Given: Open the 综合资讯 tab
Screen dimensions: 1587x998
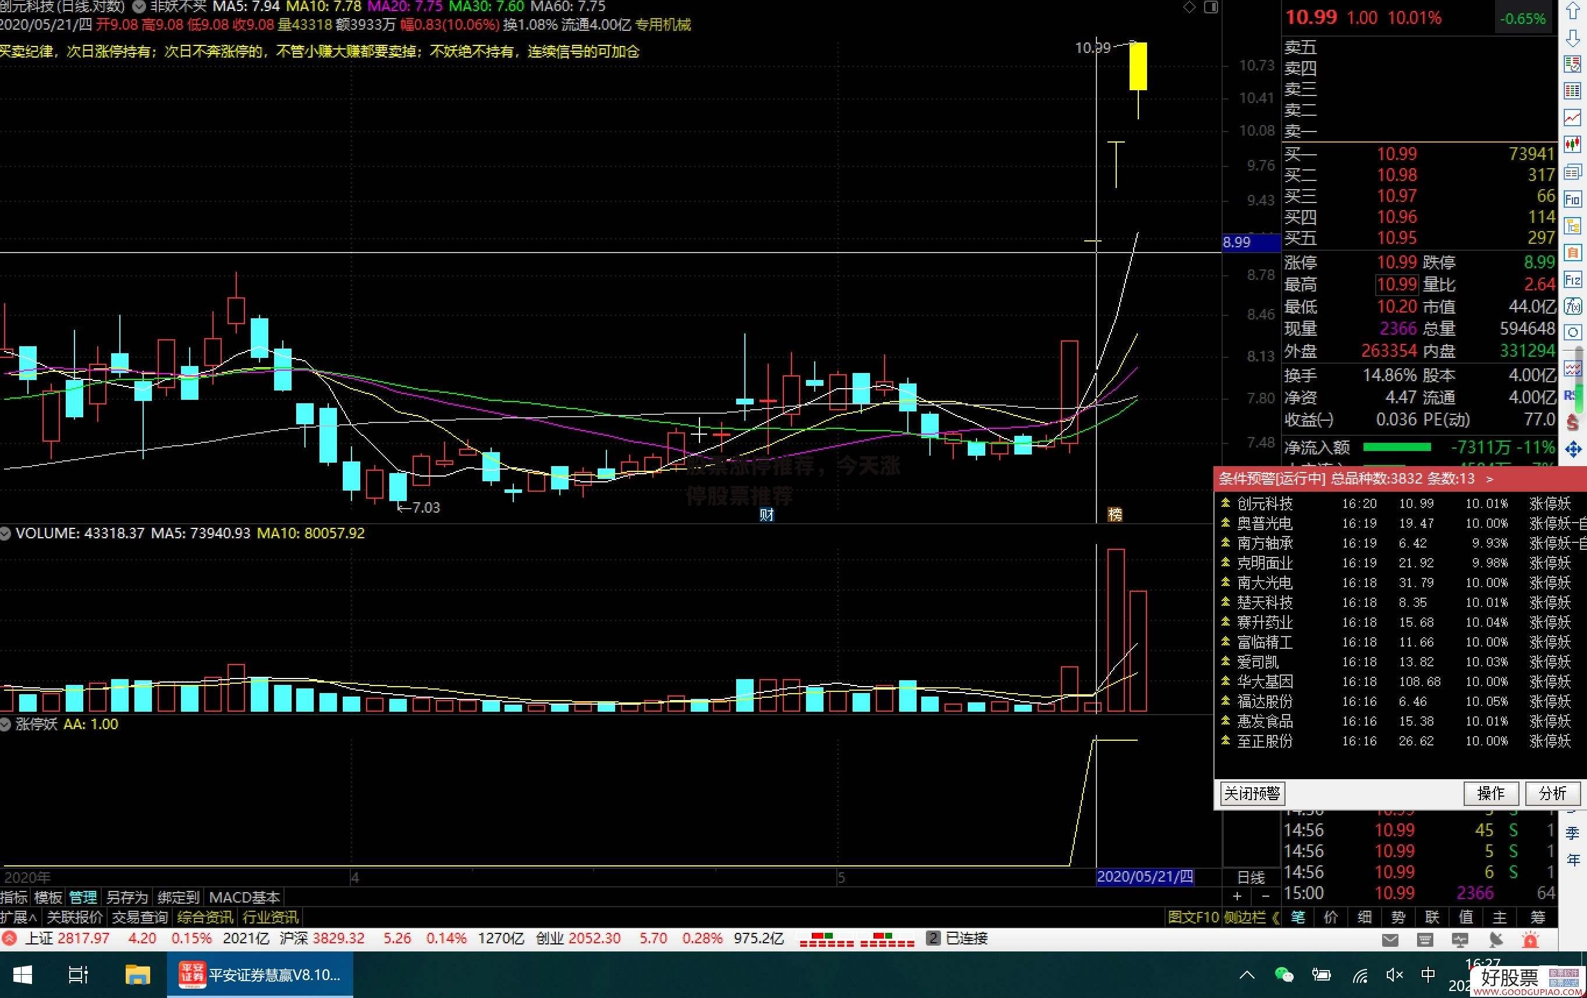Looking at the screenshot, I should click(x=205, y=917).
